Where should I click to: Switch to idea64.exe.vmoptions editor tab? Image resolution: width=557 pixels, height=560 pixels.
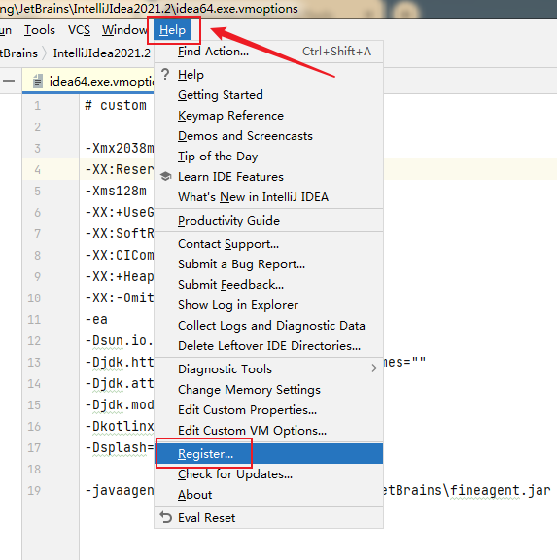click(x=88, y=82)
